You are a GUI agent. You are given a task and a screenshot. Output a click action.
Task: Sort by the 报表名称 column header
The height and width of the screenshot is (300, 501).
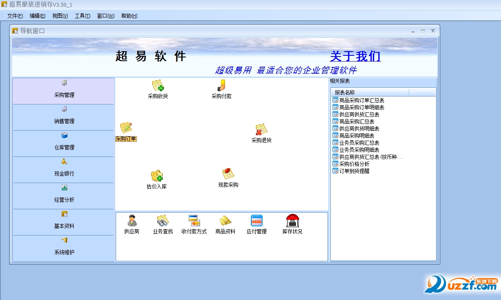click(x=370, y=92)
